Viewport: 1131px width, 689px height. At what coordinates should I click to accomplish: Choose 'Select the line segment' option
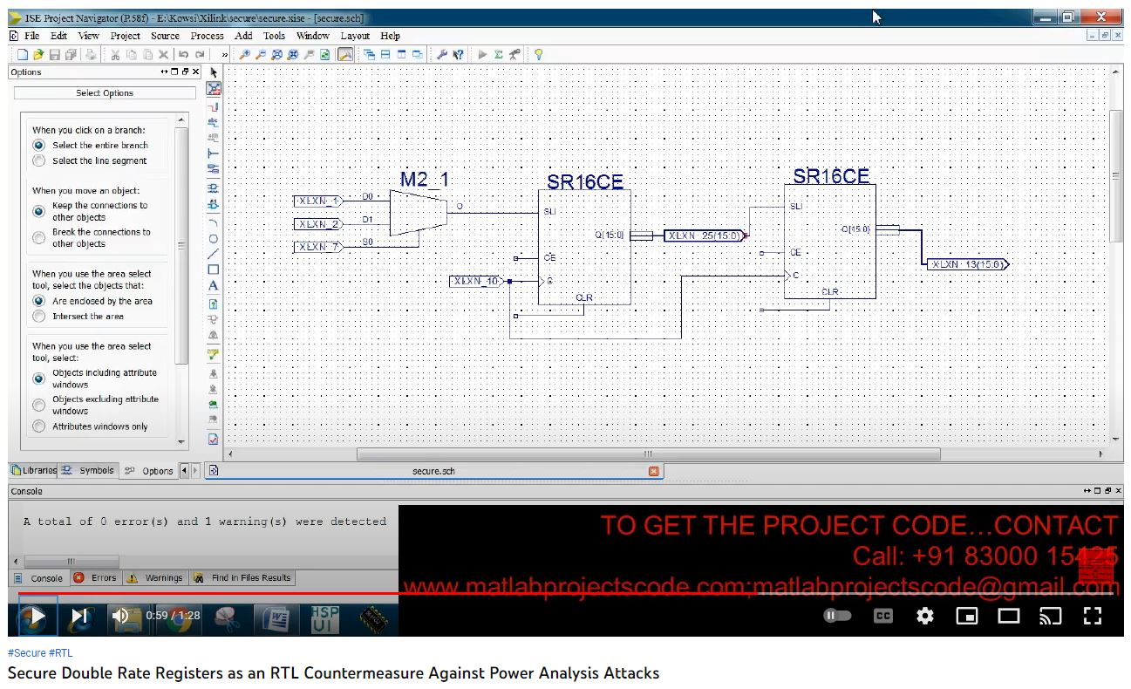(39, 161)
